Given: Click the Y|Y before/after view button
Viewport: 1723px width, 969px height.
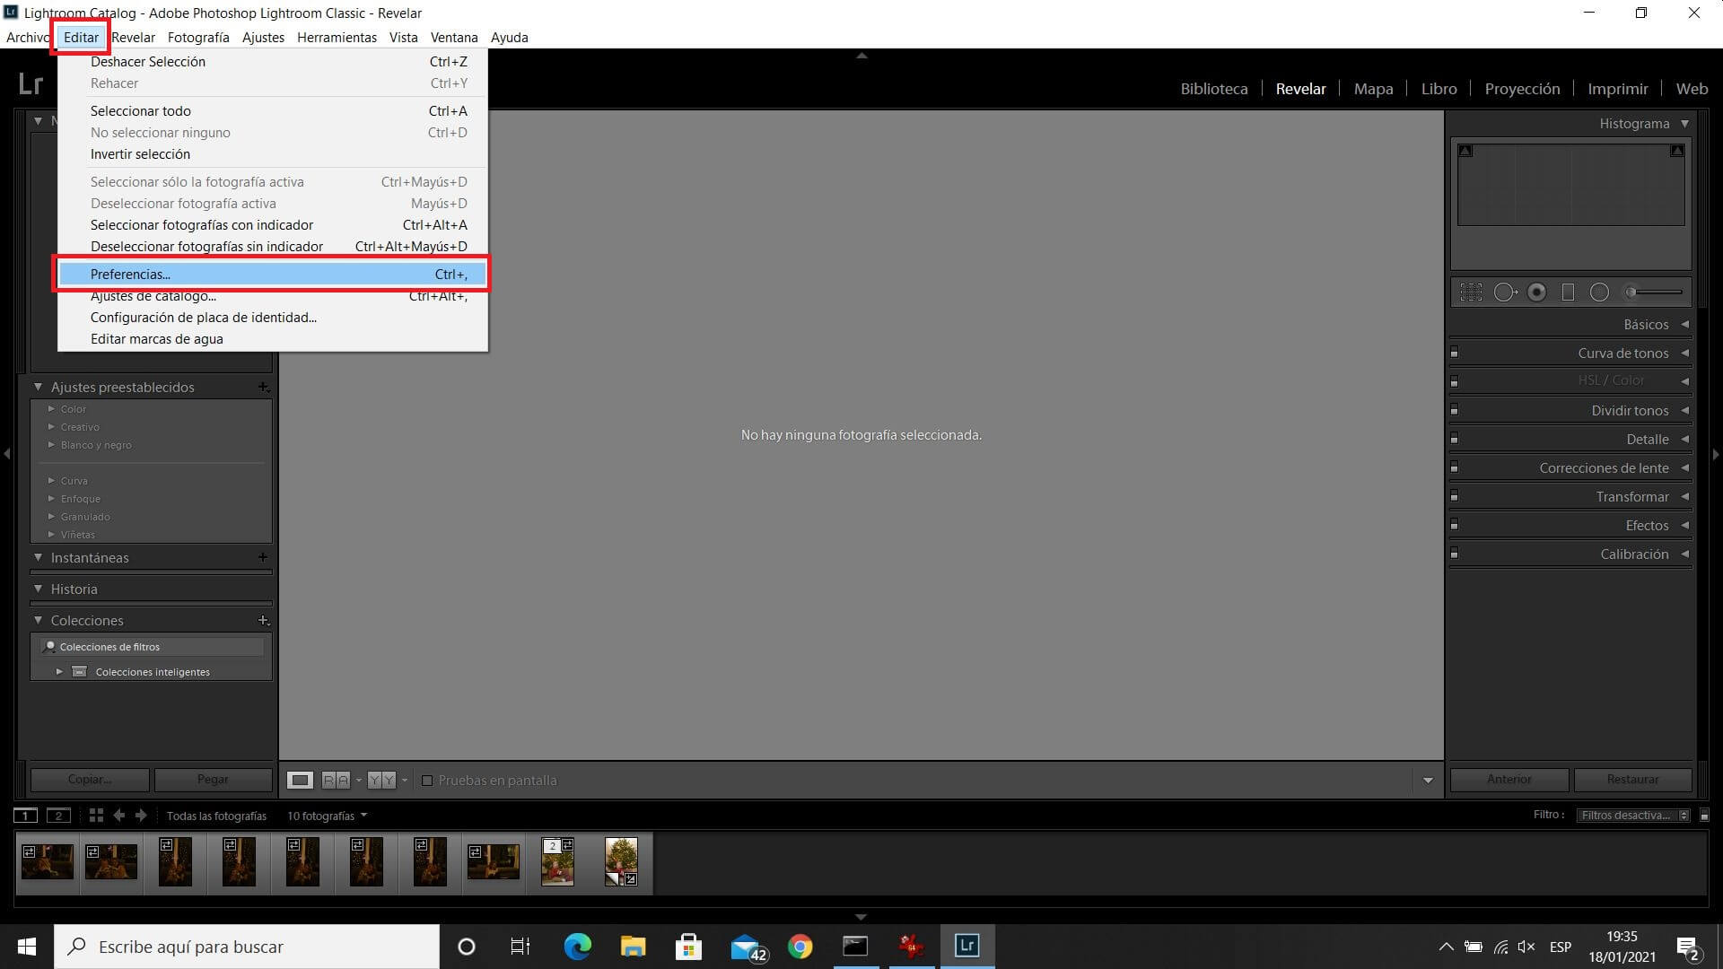Looking at the screenshot, I should pos(381,780).
